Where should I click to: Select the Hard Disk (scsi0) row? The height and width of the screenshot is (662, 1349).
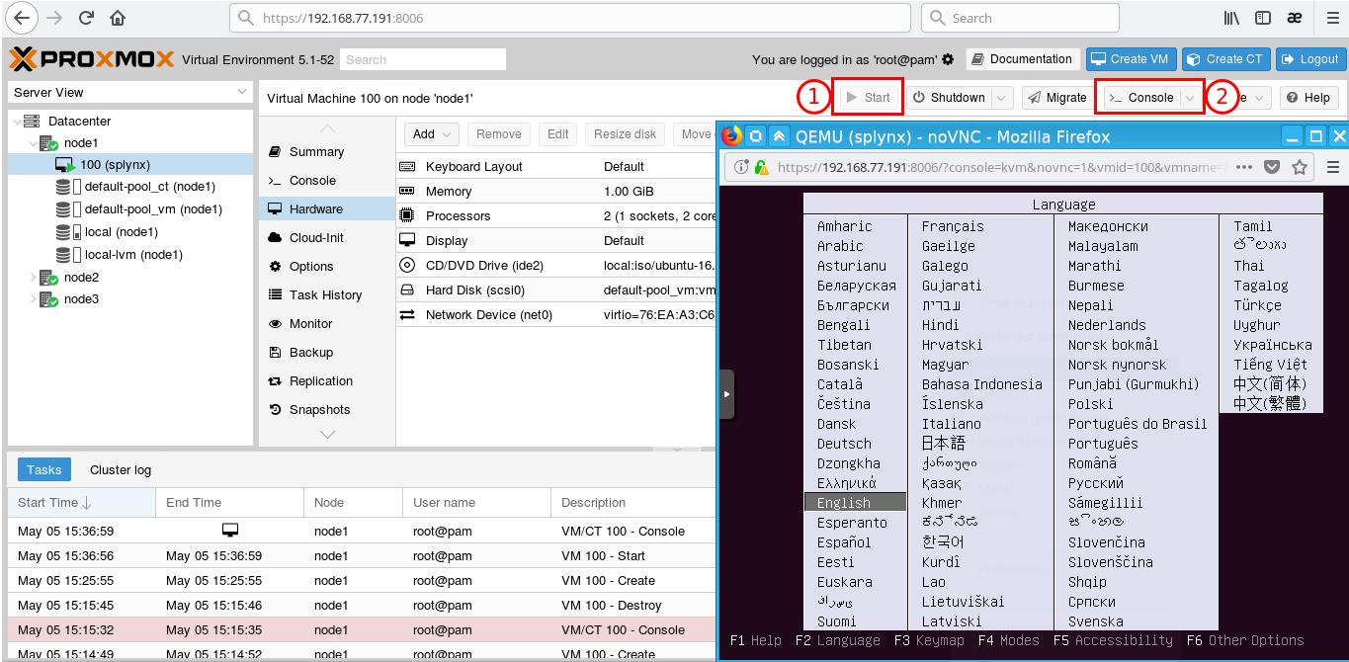pos(555,290)
